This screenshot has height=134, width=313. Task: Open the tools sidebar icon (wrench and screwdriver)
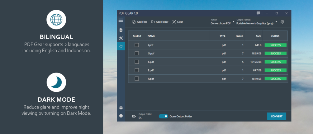[121, 38]
